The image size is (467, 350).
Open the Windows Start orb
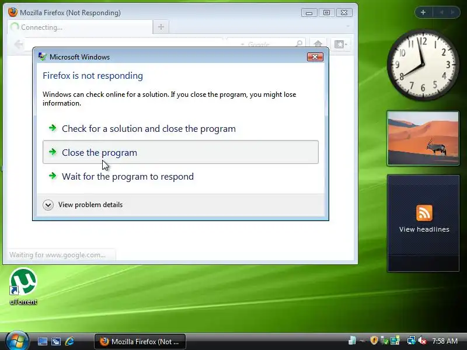[x=17, y=341]
